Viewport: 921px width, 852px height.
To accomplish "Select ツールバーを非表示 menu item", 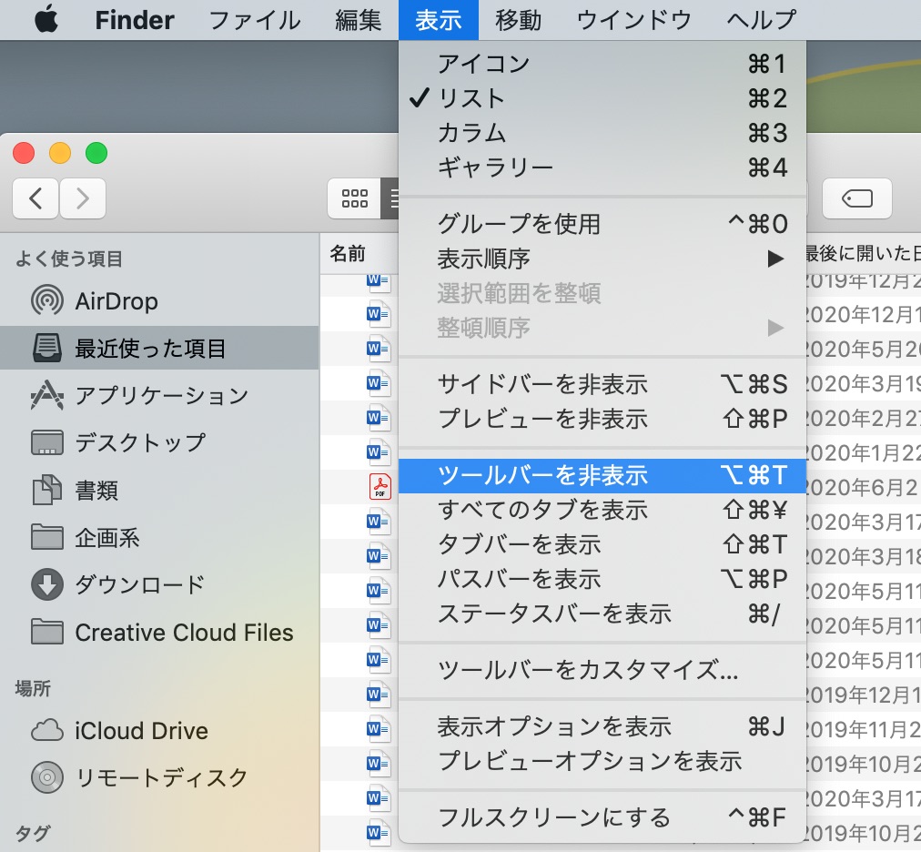I will (x=602, y=475).
